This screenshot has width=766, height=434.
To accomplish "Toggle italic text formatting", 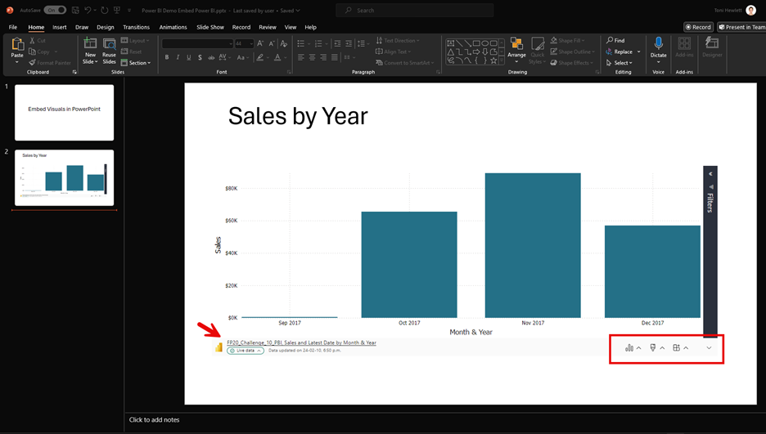I will (x=178, y=57).
